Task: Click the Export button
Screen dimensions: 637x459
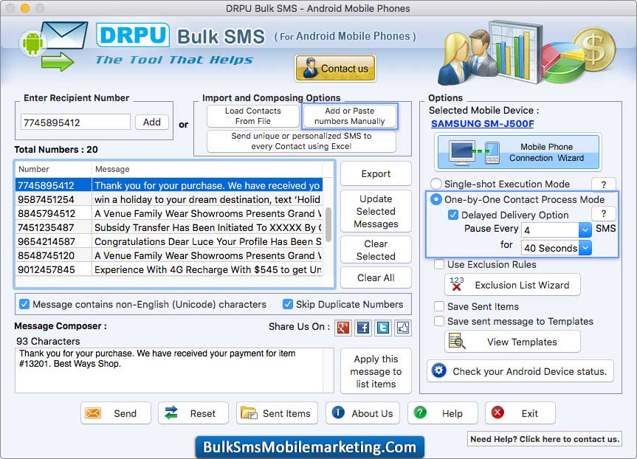Action: (376, 174)
